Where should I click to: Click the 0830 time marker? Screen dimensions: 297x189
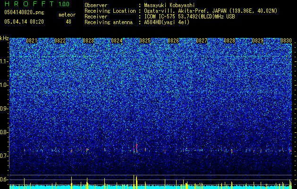[286, 41]
